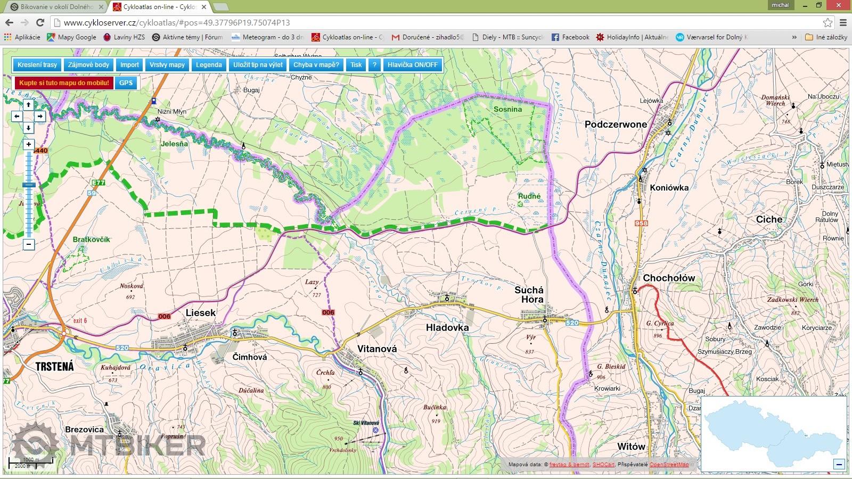Pan the map up with arrow button
This screenshot has height=479, width=852.
(x=29, y=105)
